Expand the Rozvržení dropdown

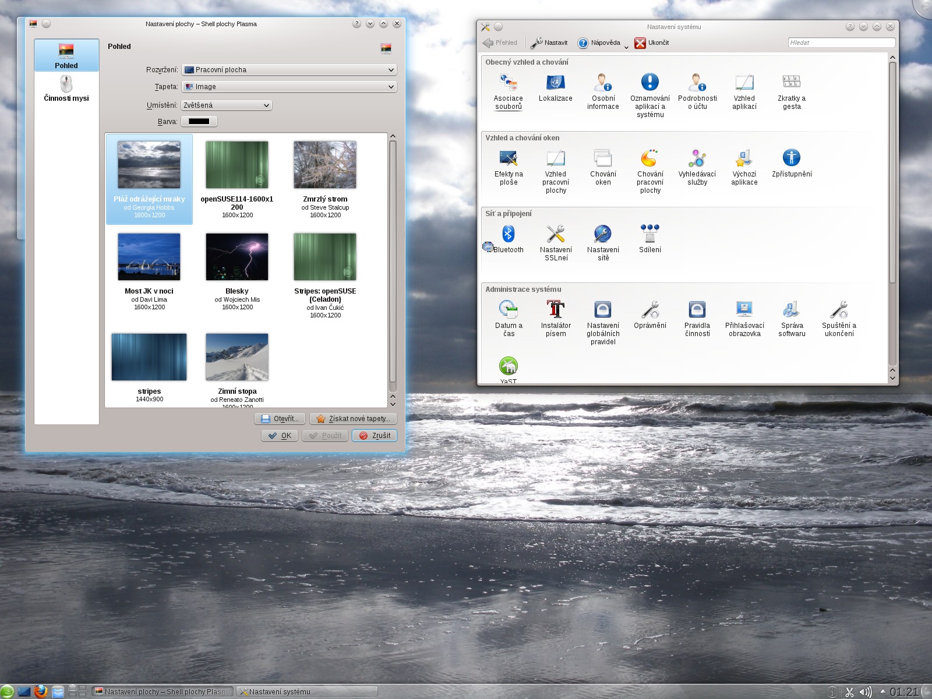coord(289,70)
